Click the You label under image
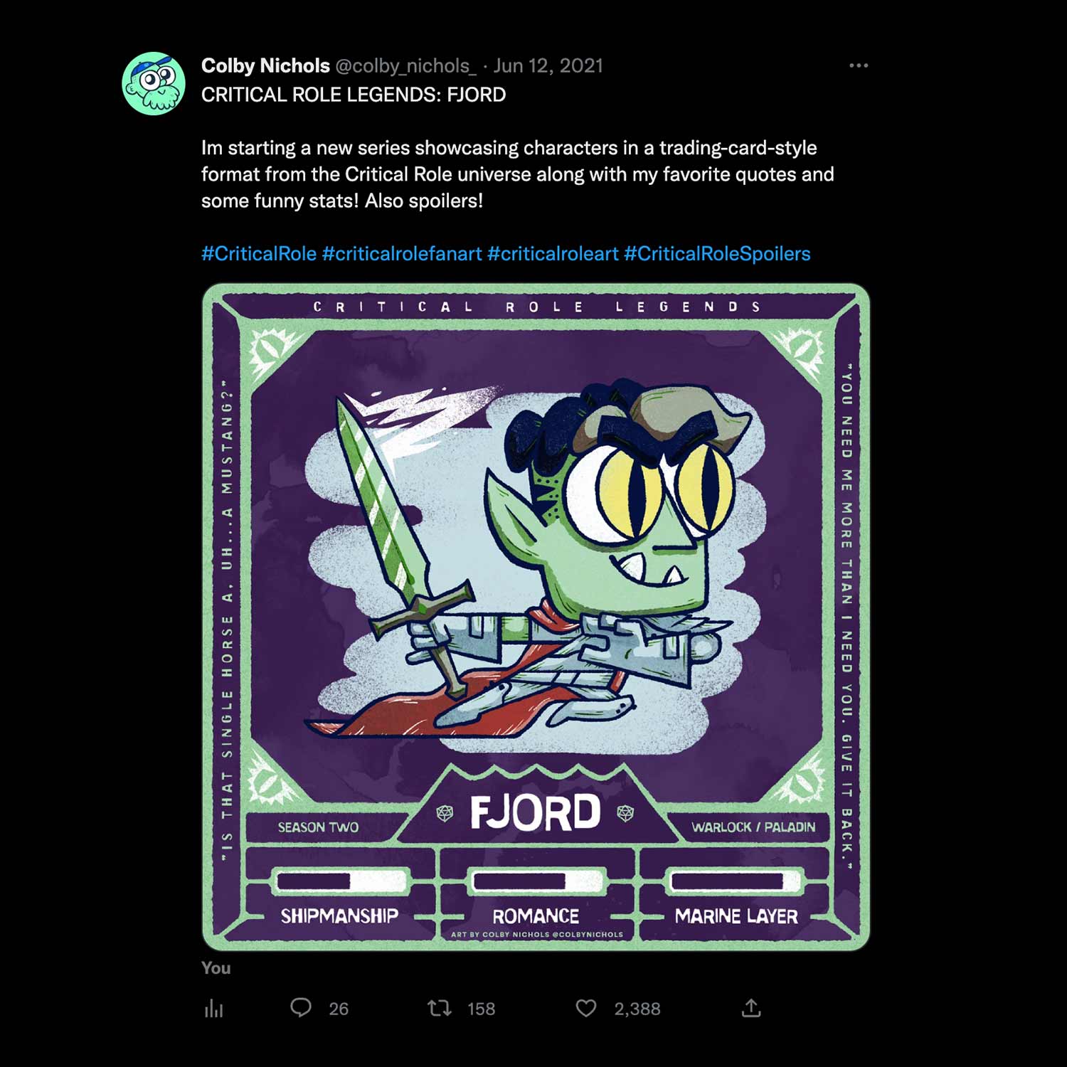Viewport: 1067px width, 1067px height. (x=216, y=968)
